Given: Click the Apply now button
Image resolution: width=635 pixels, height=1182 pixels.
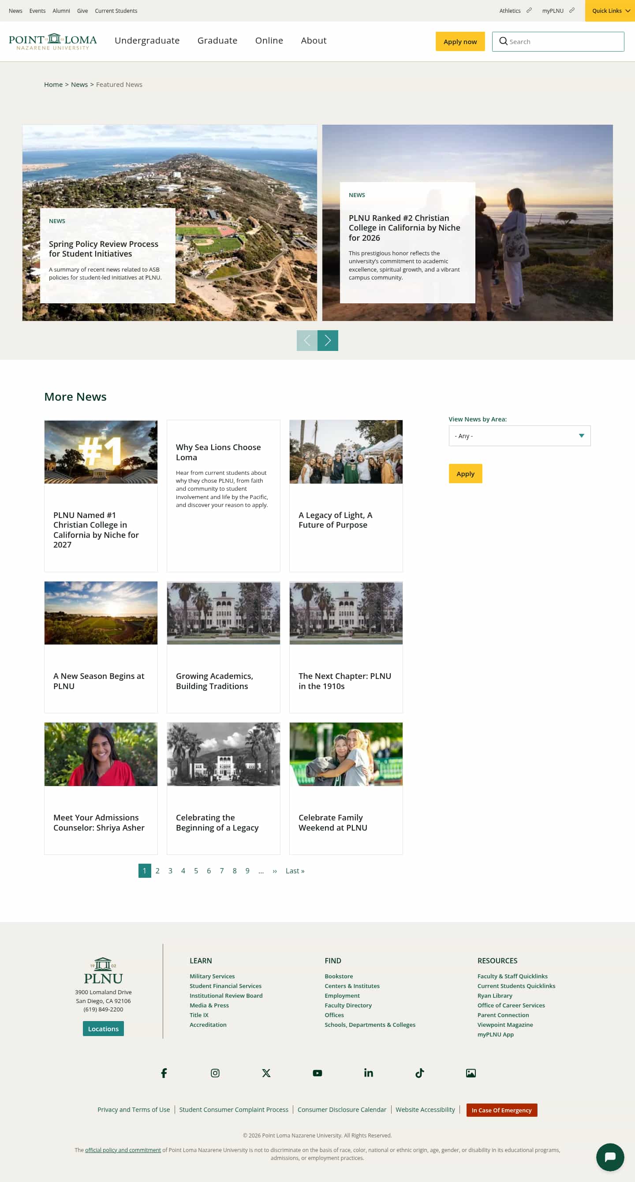Looking at the screenshot, I should tap(460, 41).
